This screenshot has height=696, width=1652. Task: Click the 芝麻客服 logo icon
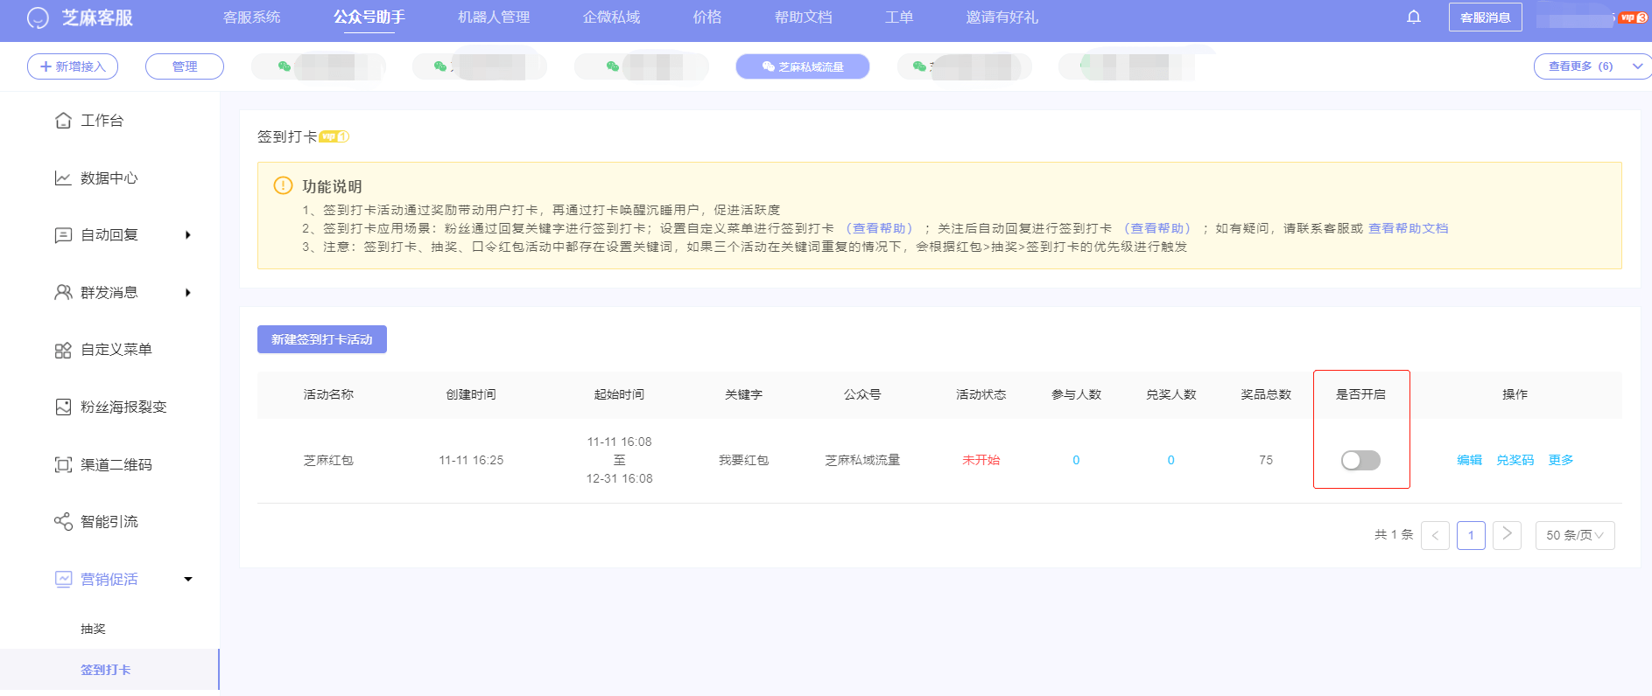coord(38,17)
